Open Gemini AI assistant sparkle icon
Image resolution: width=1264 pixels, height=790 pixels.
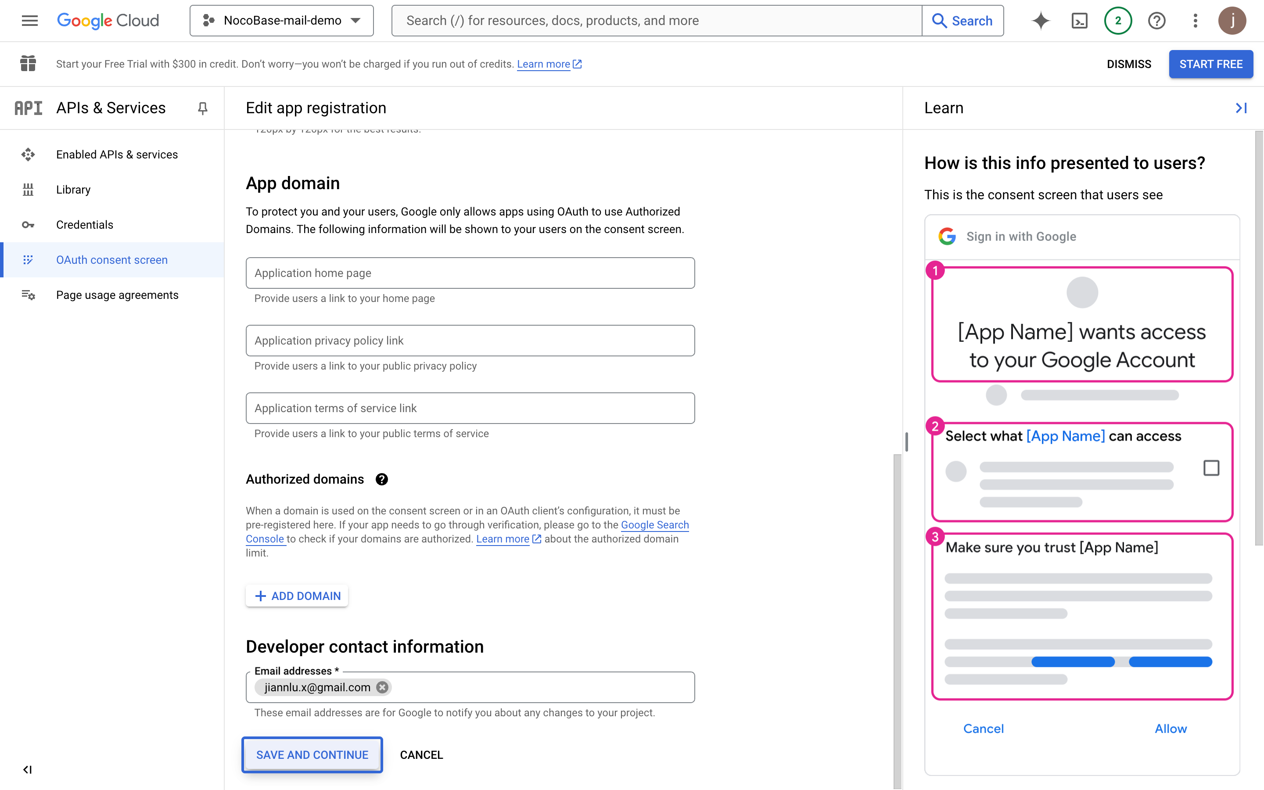tap(1041, 21)
